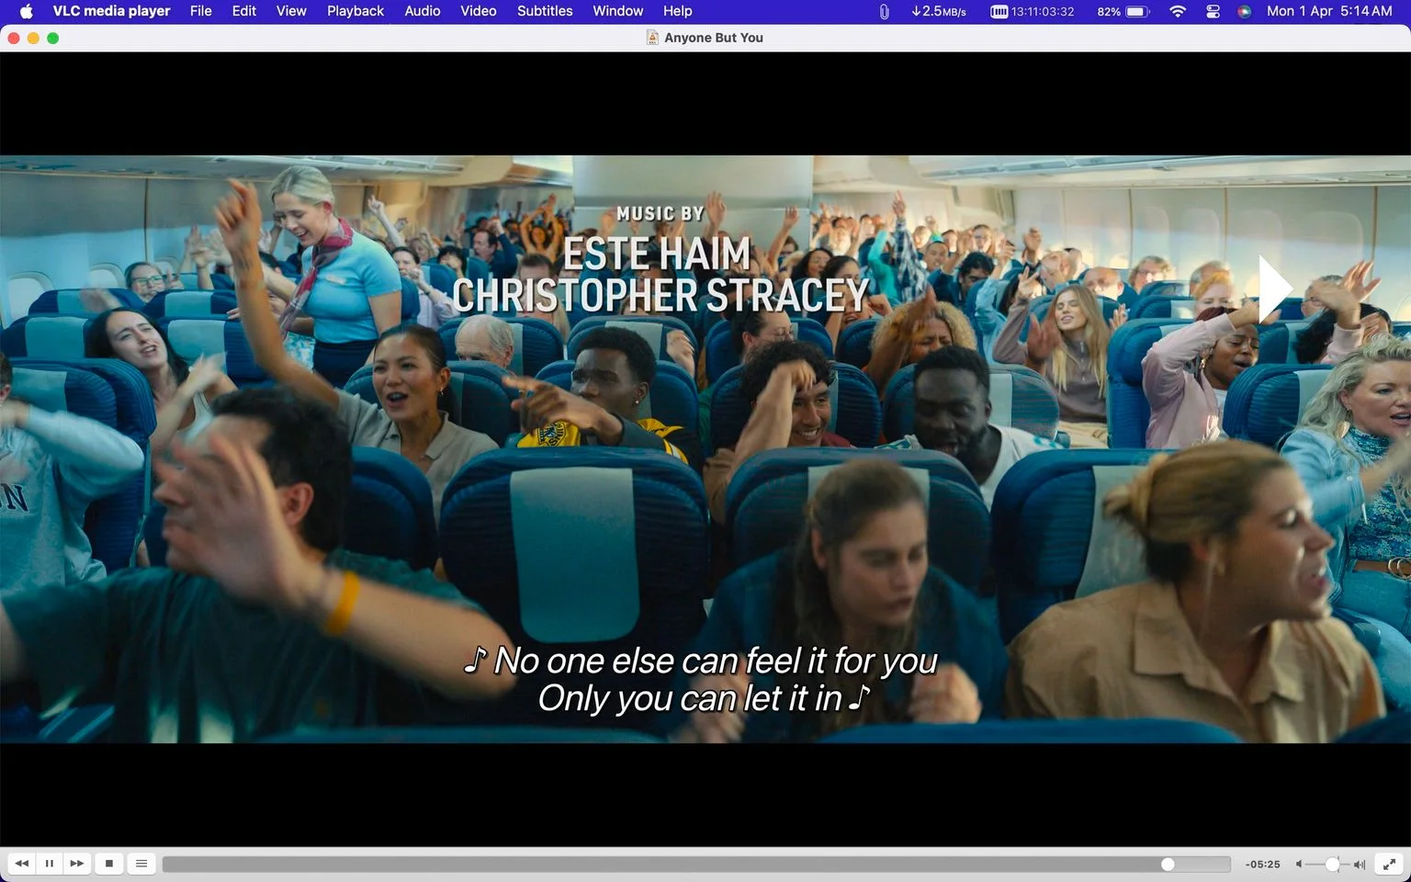Click the fast-forward button
Image resolution: width=1411 pixels, height=882 pixels.
77,864
